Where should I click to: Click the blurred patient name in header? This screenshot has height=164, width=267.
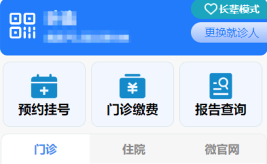(60, 18)
